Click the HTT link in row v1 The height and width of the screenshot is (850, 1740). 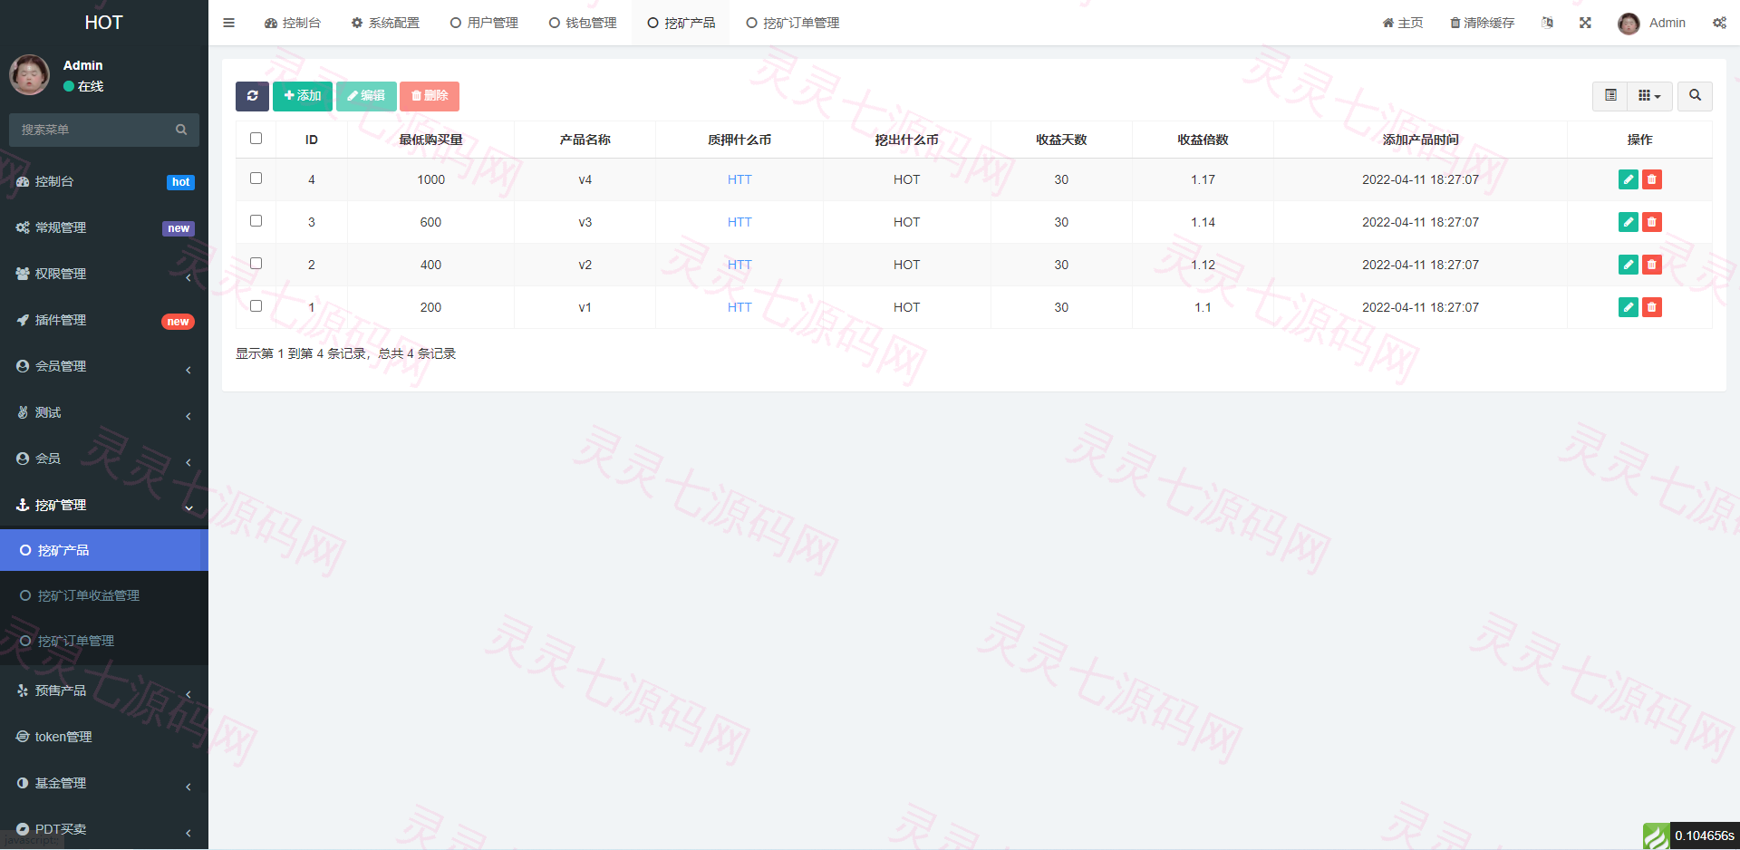(x=739, y=307)
